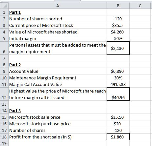Click the 'Account Value' label
Screen dimensions: 152x146
pos(24,71)
